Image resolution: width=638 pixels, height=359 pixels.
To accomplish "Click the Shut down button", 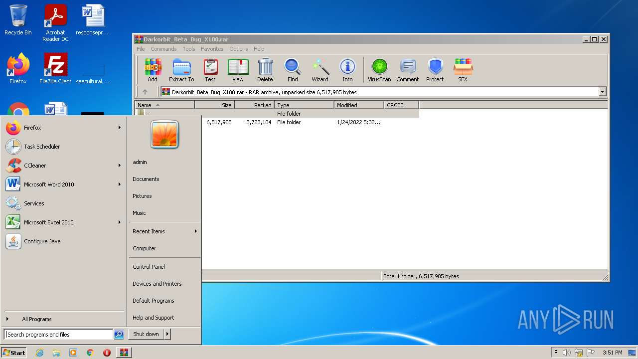I will [146, 334].
